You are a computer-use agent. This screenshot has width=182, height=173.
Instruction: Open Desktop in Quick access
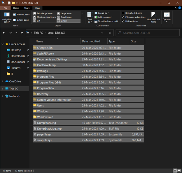pyautogui.click(x=16, y=50)
